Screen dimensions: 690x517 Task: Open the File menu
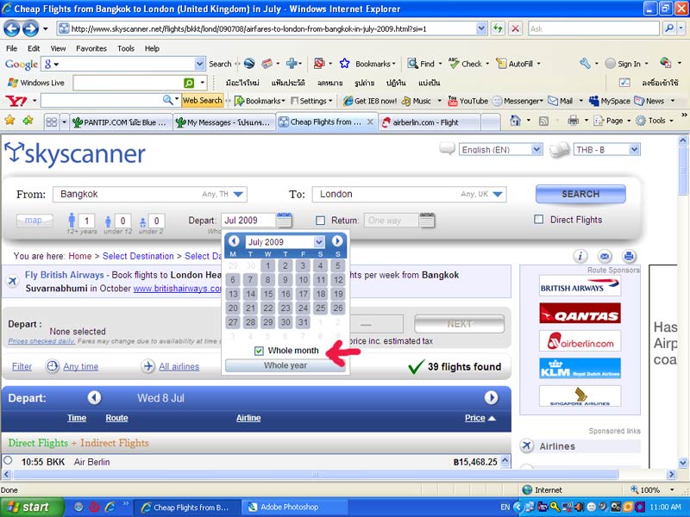(12, 48)
